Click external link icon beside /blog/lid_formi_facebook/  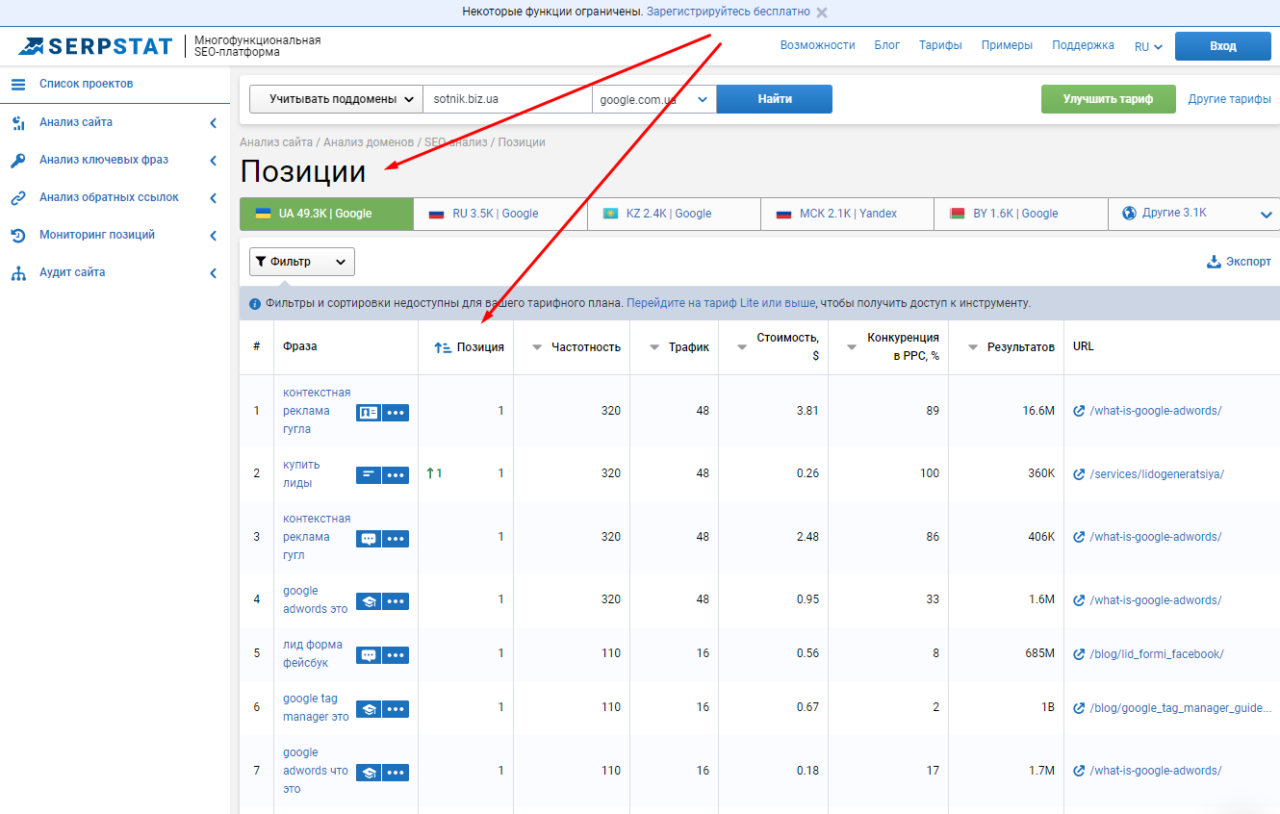tap(1079, 654)
